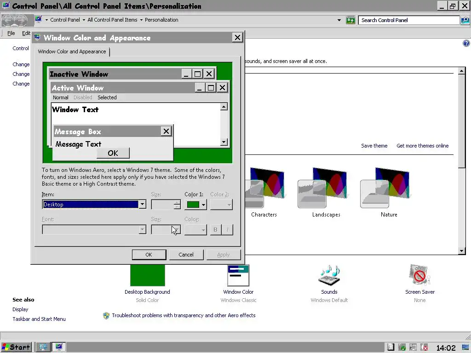Viewport: 471px width, 353px height.
Task: Click the dialog title bar monitor icon
Action: coord(37,37)
